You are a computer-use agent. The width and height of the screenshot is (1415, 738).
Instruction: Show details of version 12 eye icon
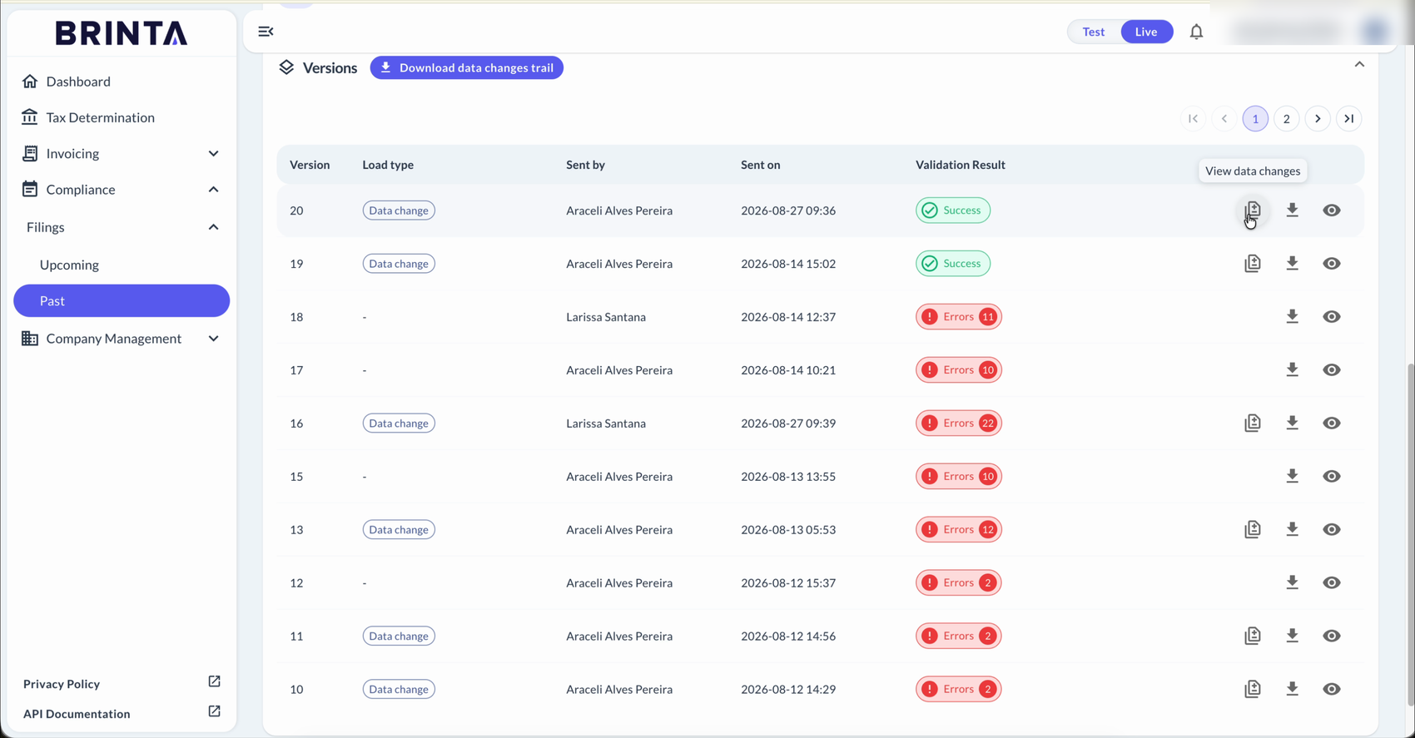click(x=1332, y=583)
